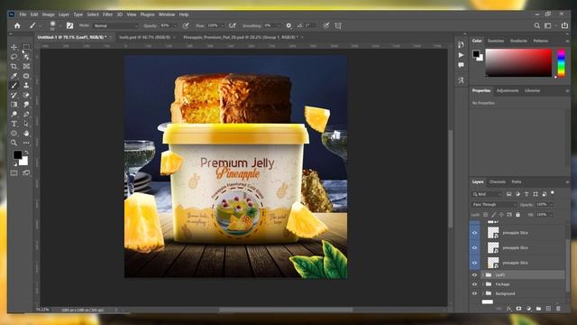Select the Horizontal Type tool

(x=14, y=124)
